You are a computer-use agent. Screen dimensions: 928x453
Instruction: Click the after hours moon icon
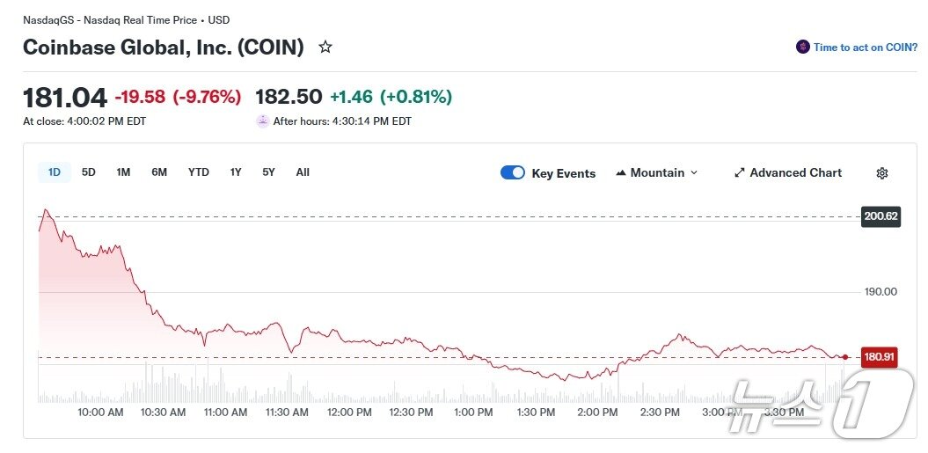pyautogui.click(x=262, y=121)
